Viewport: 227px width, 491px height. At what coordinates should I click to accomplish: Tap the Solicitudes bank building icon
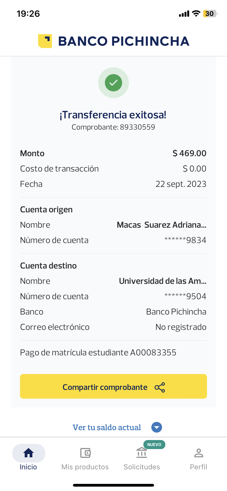[142, 453]
